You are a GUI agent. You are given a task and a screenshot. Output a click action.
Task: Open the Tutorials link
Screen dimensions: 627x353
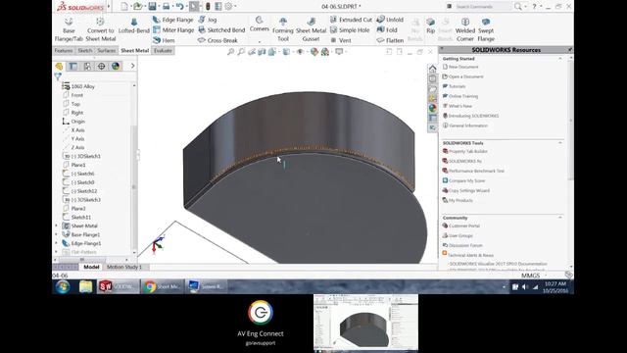click(458, 86)
